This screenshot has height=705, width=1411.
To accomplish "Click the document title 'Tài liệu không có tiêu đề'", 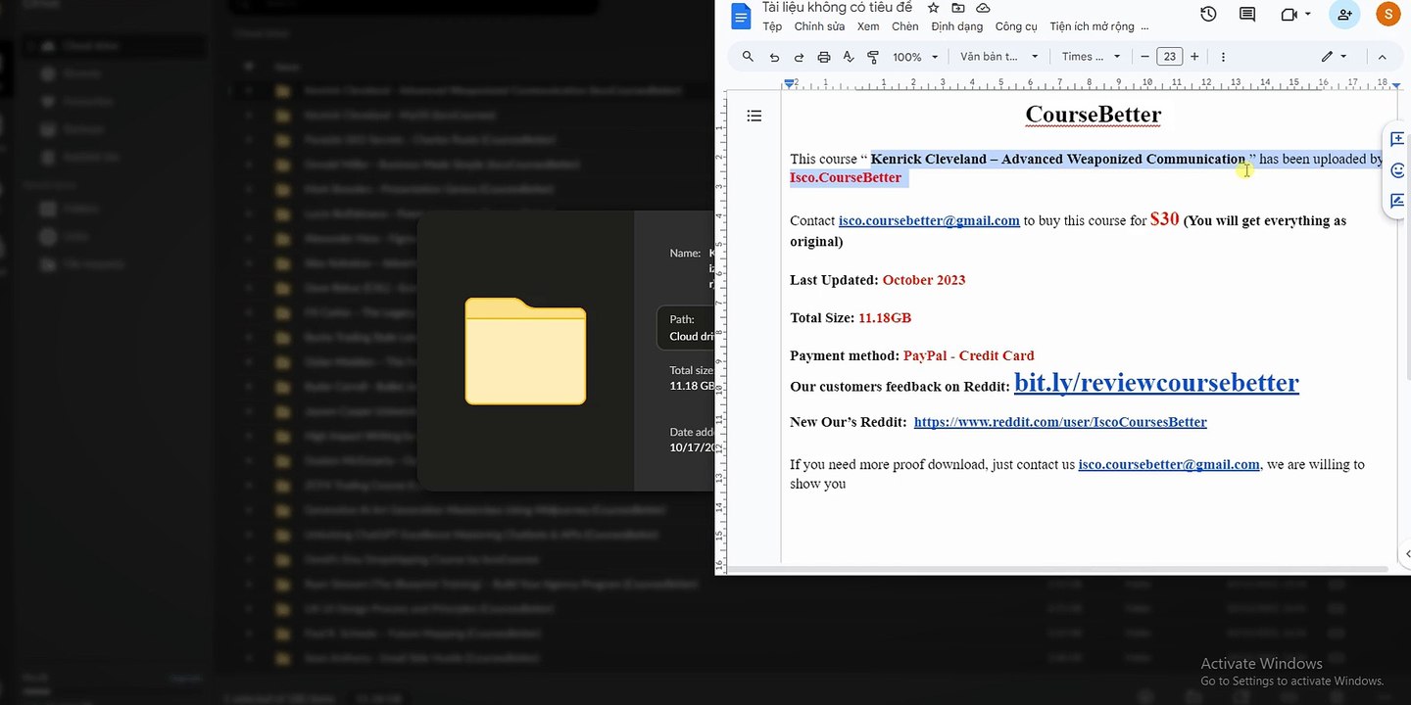I will coord(837,8).
